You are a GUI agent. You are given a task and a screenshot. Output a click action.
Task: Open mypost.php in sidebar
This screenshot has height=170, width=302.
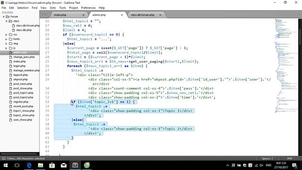(21, 75)
